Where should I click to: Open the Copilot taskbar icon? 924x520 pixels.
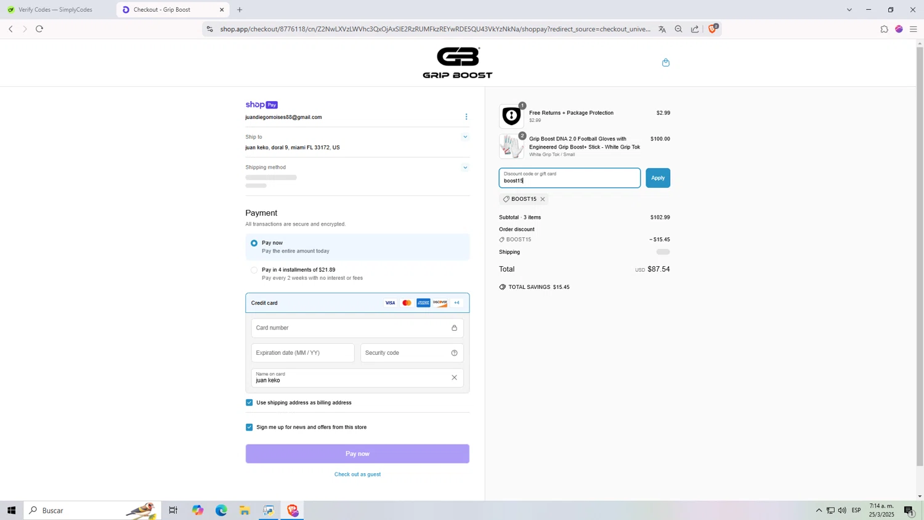click(197, 510)
